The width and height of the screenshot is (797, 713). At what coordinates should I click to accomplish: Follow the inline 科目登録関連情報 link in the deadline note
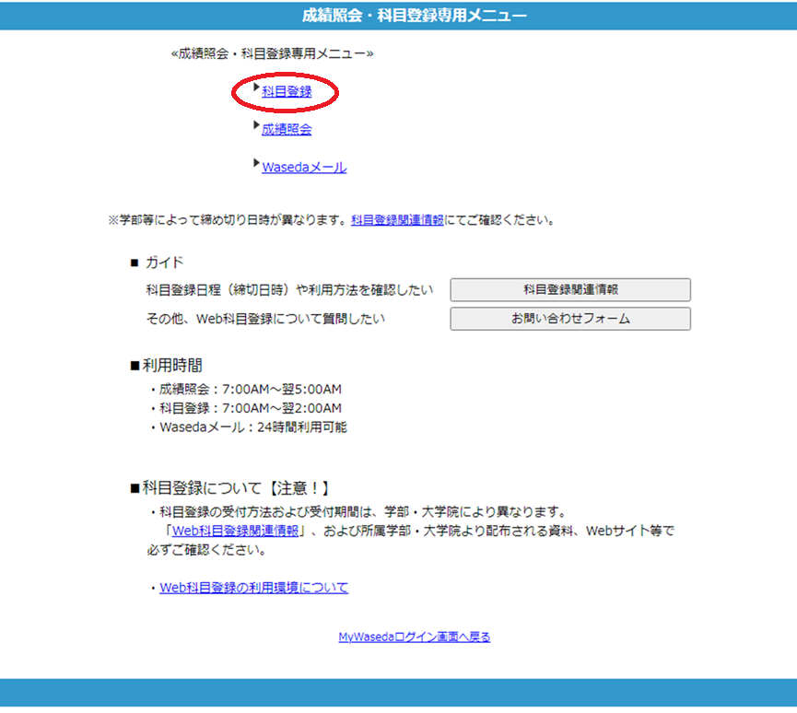click(397, 221)
